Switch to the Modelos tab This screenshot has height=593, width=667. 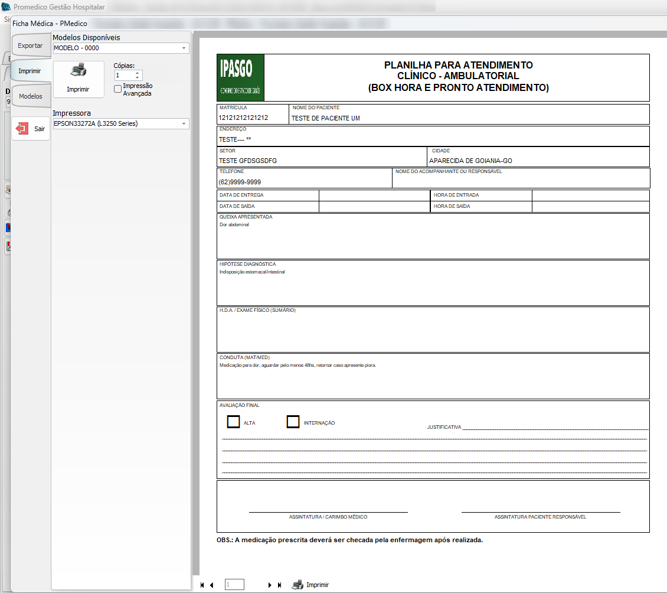point(31,96)
